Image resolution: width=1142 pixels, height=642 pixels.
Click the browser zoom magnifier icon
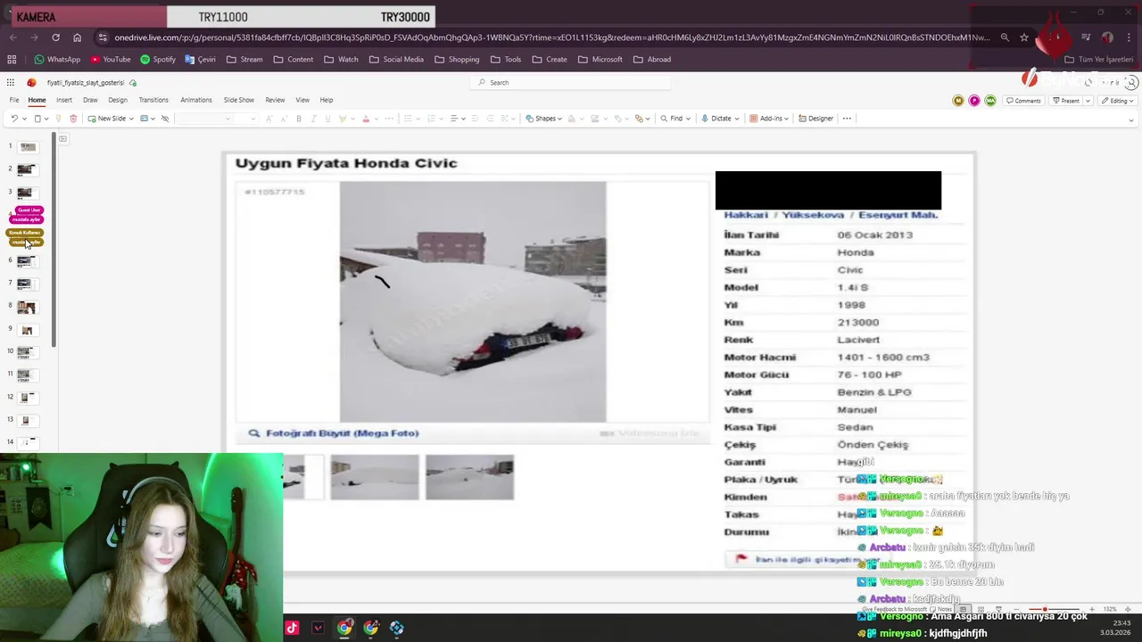1005,37
